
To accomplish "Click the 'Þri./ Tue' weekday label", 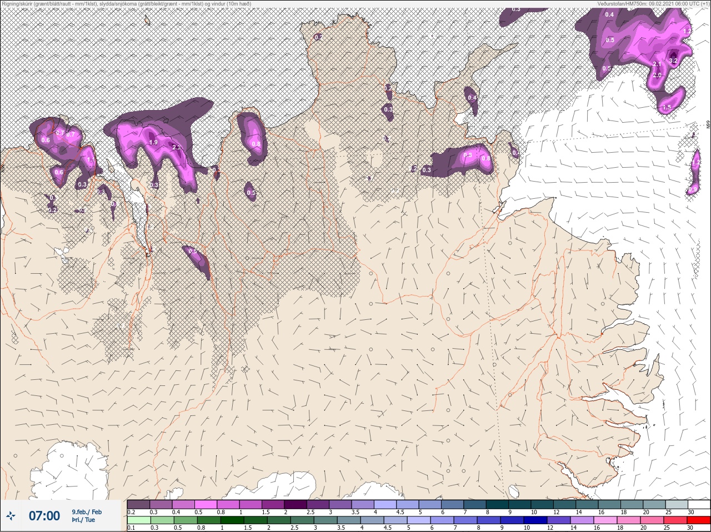I will [83, 520].
